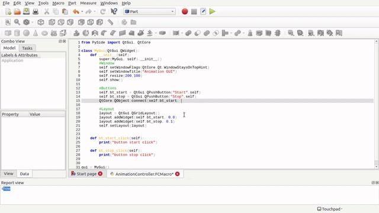Open the File menu
Screen dimensions: 379x213
(x=6, y=3)
